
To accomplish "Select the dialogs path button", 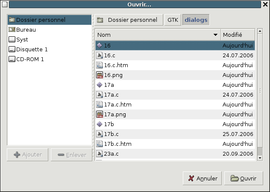I will click(x=196, y=20).
